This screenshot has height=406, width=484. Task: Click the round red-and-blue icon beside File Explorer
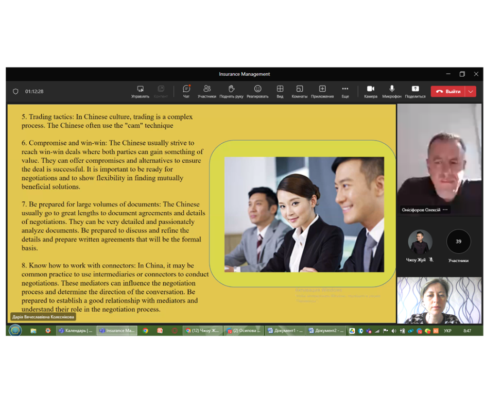pos(48,331)
